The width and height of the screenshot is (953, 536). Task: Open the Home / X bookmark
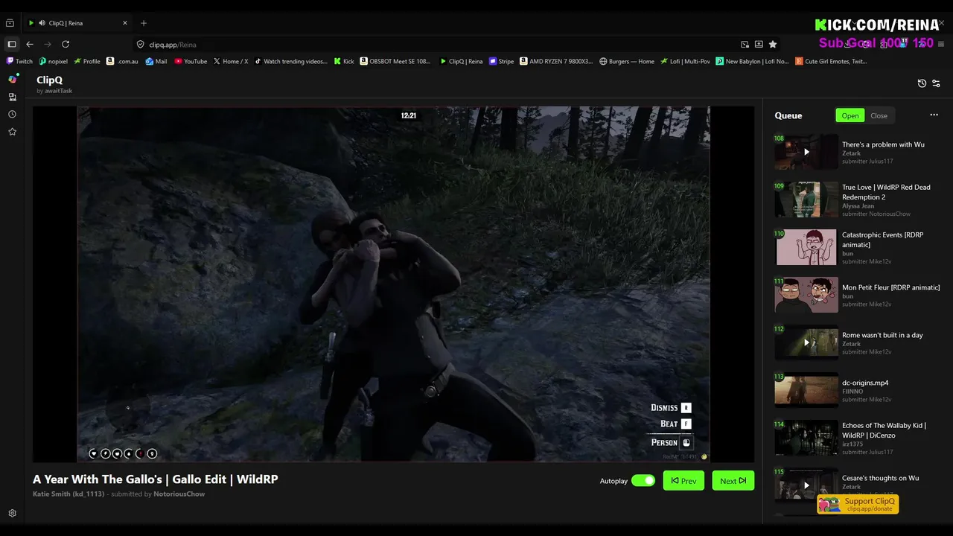pos(231,61)
